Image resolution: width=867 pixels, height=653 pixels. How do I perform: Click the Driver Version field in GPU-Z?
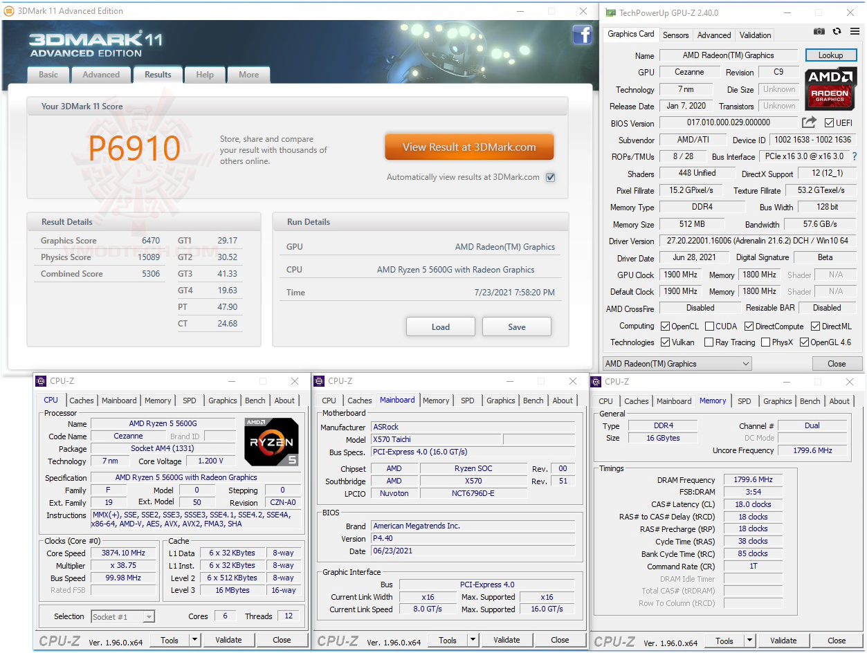click(759, 241)
